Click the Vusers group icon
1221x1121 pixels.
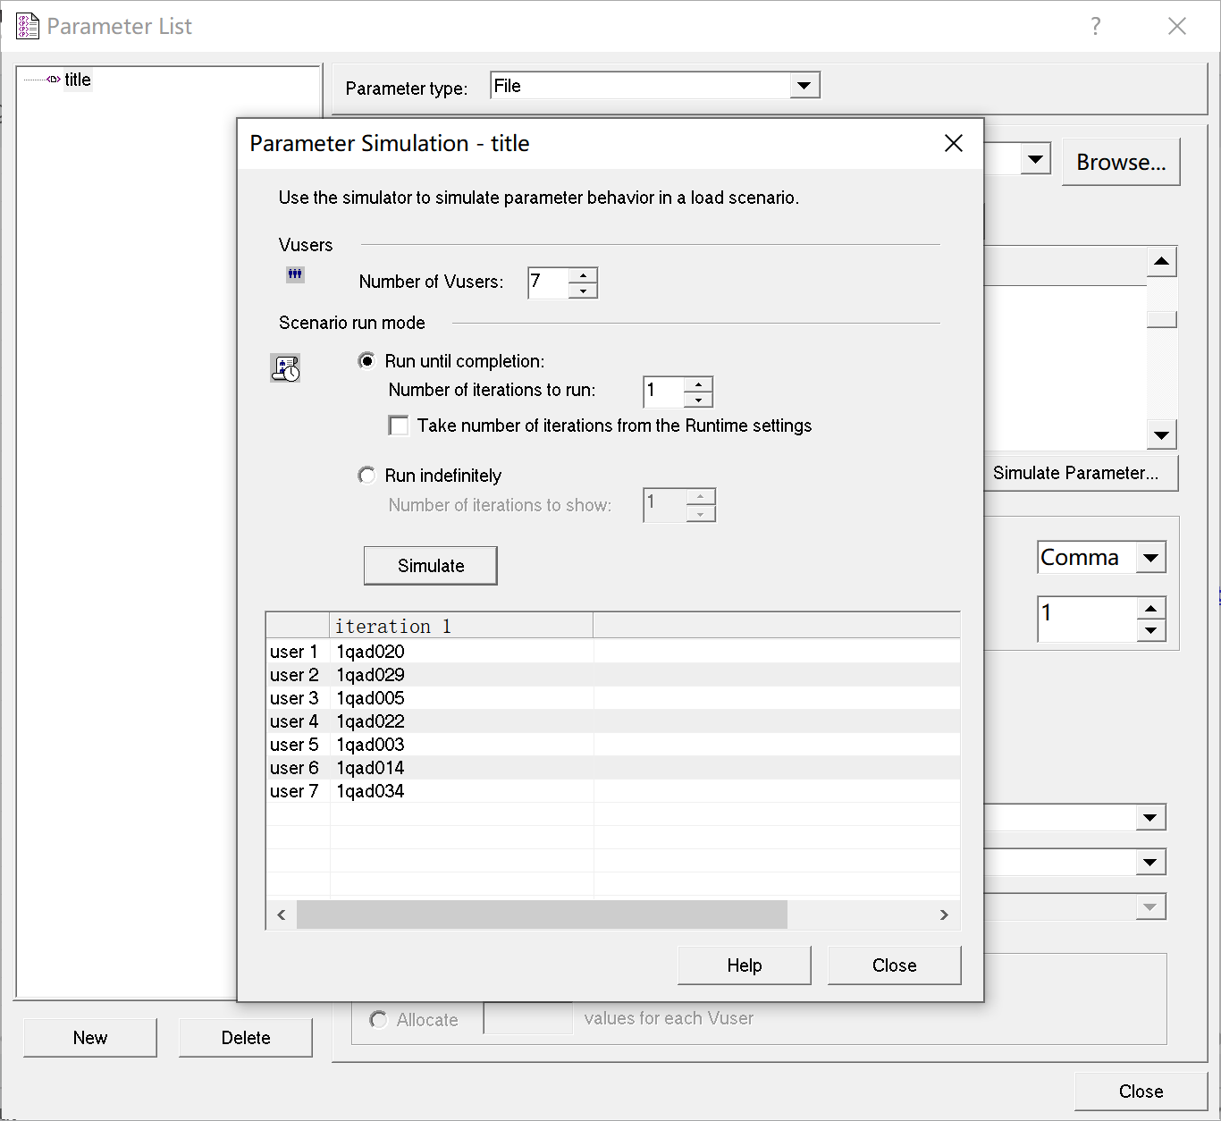tap(295, 274)
